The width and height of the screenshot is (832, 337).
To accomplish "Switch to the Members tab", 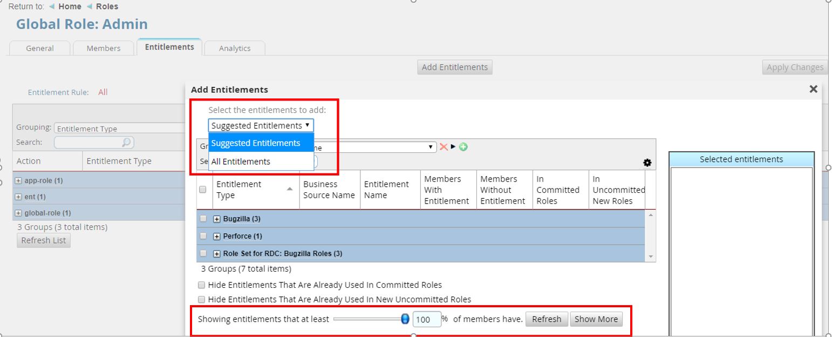I will coord(104,48).
